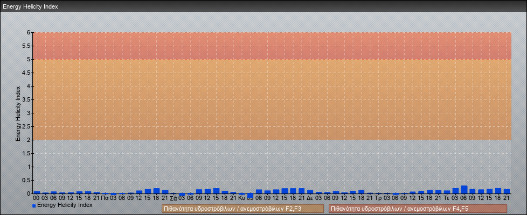
Task: Click the Τρ day label on x-axis
Action: pyautogui.click(x=378, y=198)
